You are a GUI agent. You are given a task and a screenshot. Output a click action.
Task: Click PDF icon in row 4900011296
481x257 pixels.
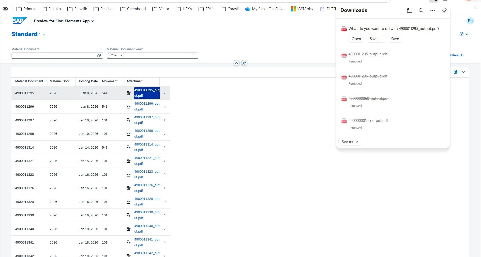128,107
